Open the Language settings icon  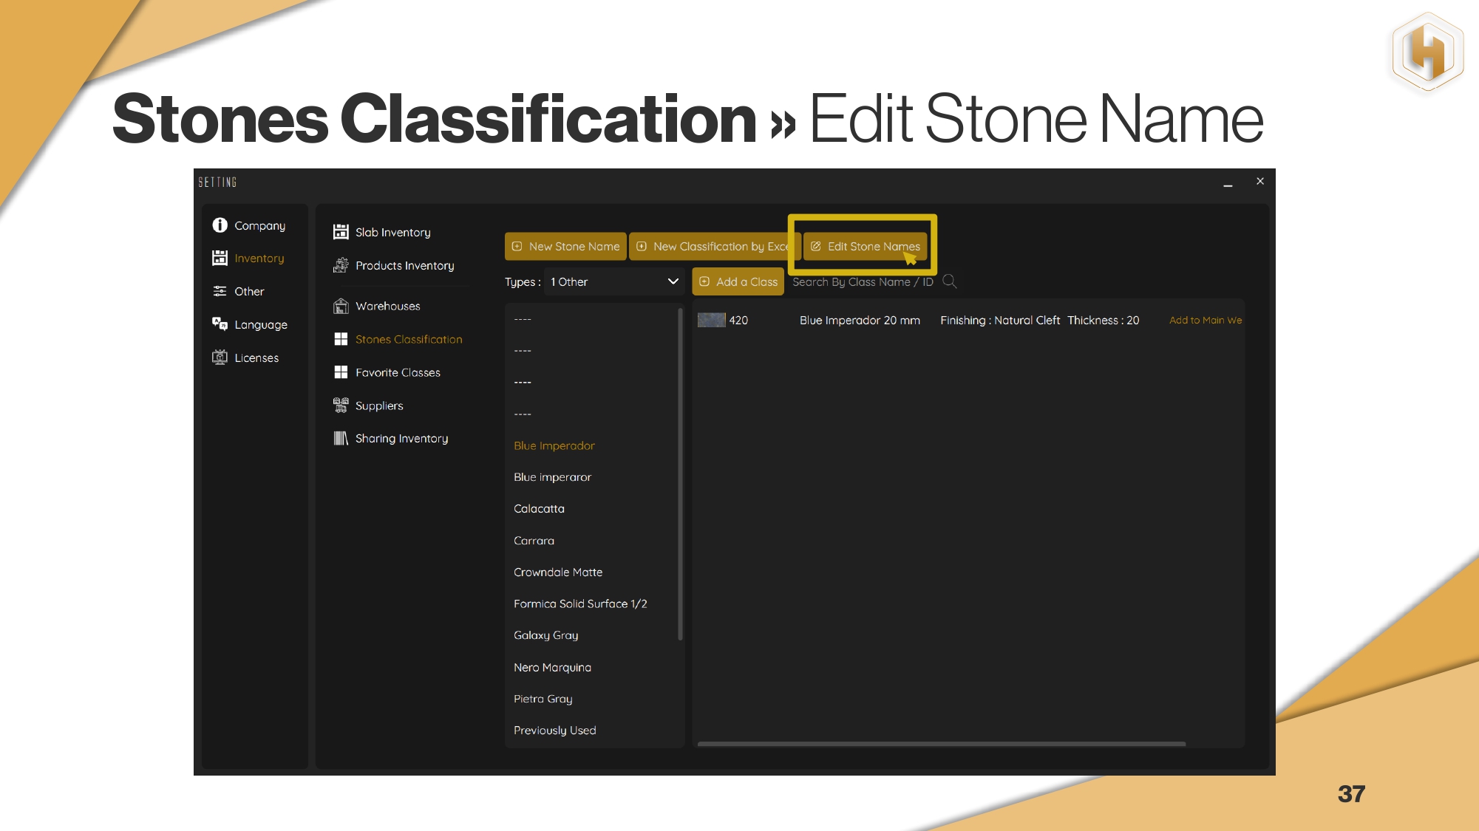click(220, 324)
